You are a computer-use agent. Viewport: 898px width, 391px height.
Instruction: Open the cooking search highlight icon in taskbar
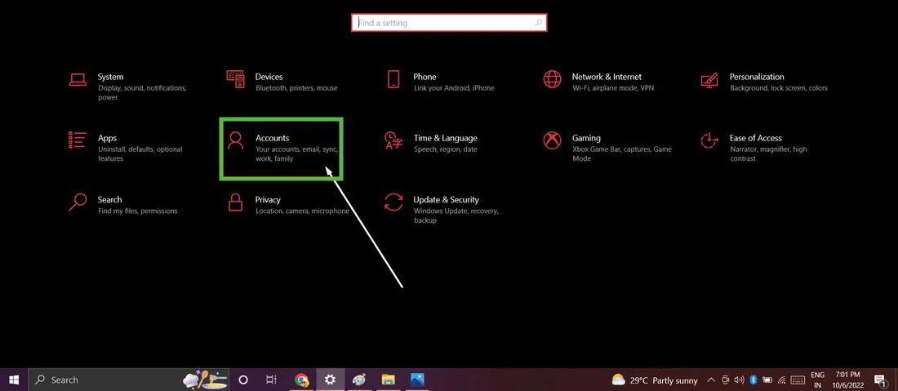click(204, 379)
